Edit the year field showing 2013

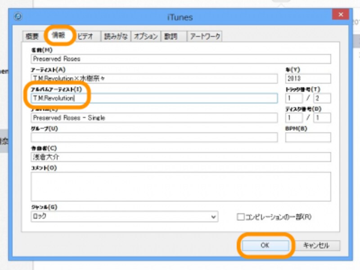pyautogui.click(x=308, y=78)
